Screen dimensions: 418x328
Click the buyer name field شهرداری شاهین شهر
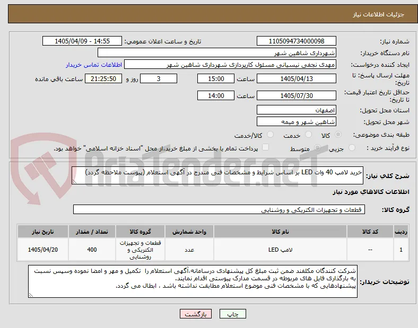click(217, 52)
